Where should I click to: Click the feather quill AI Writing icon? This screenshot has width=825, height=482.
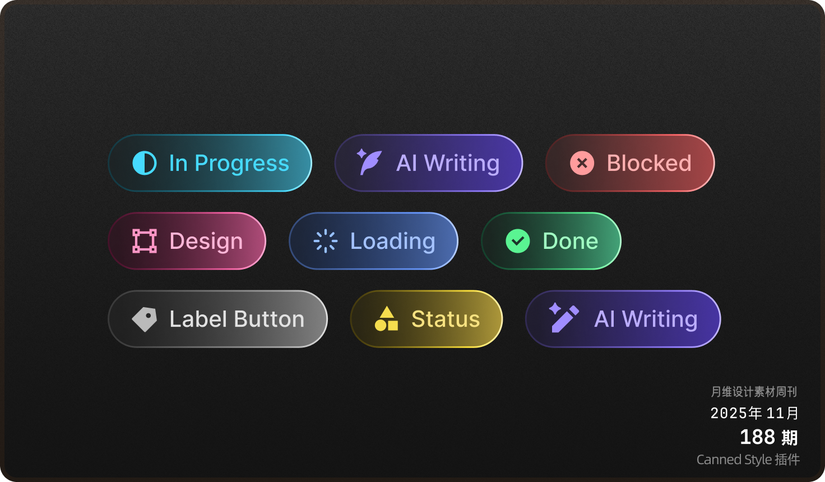(369, 163)
